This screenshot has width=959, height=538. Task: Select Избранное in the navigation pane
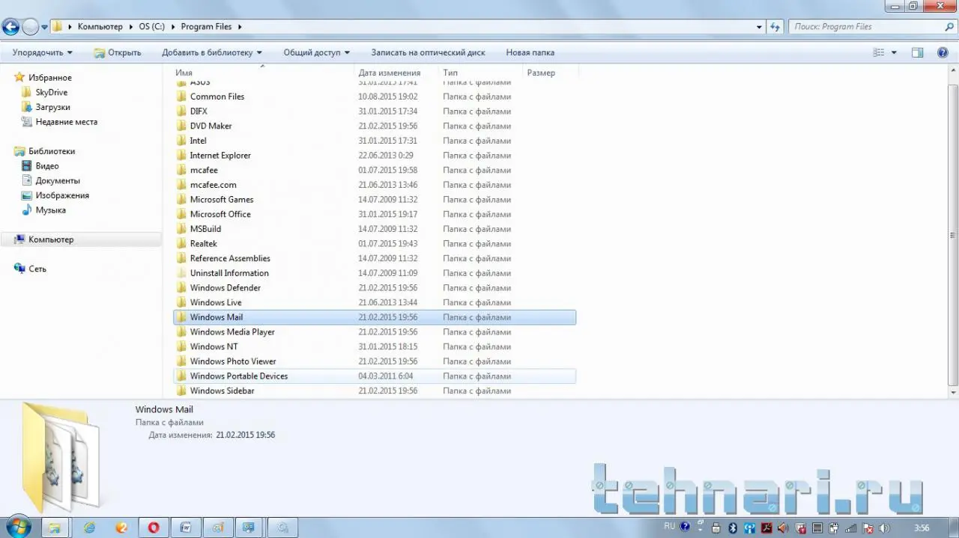50,78
